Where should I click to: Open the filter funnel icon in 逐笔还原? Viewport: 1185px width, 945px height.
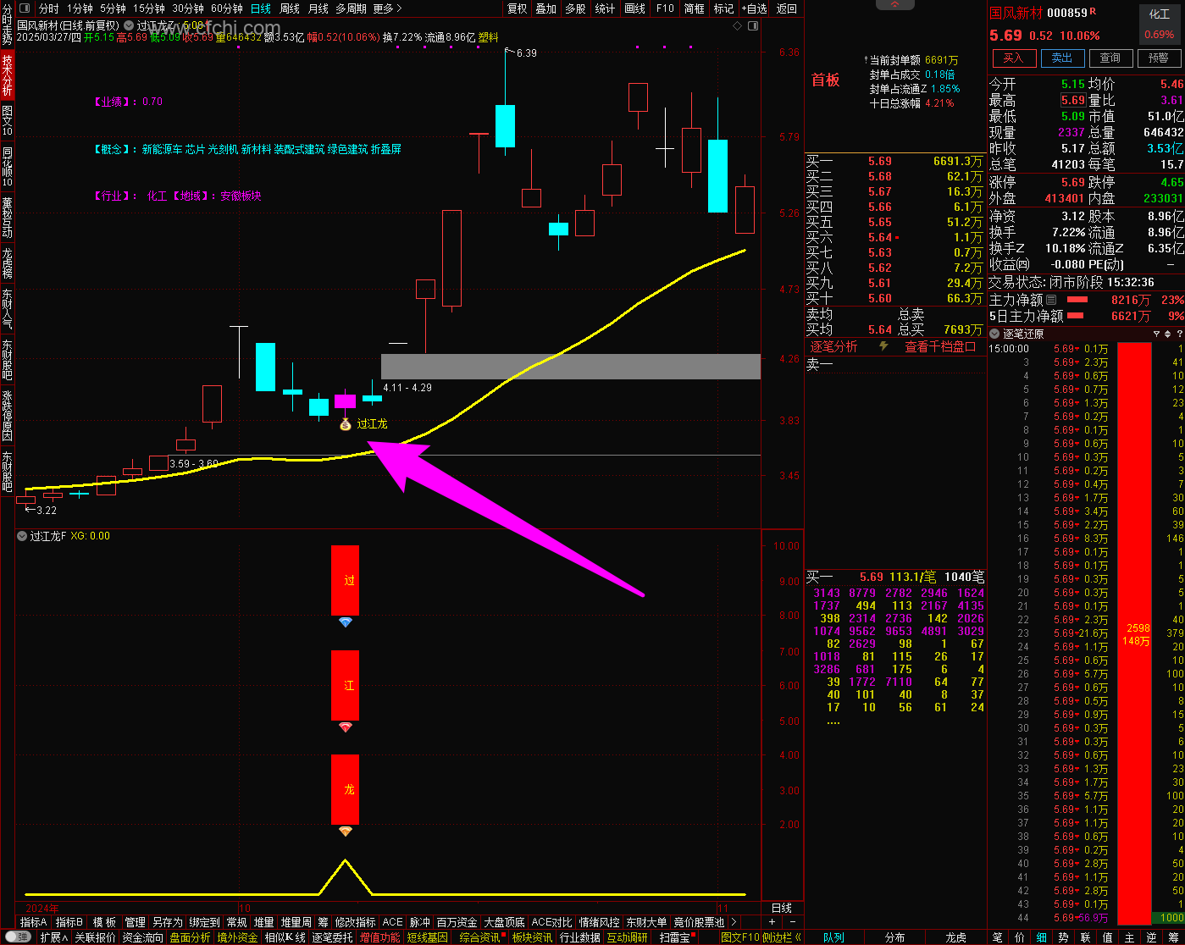coord(1156,334)
